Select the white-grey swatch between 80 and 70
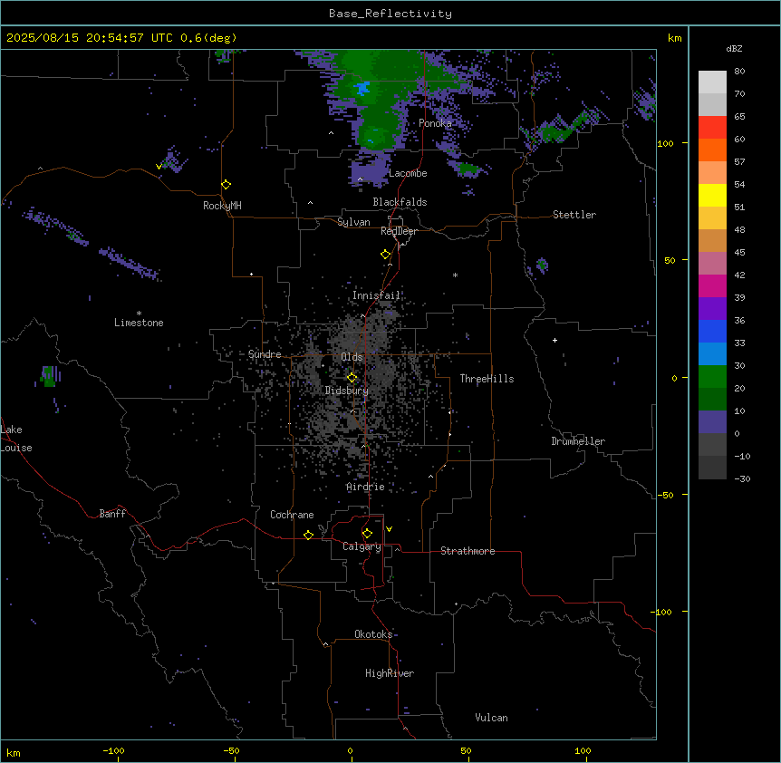The image size is (781, 763). coord(712,82)
